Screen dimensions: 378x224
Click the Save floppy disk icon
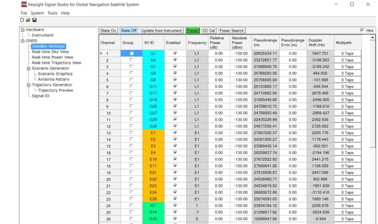click(x=34, y=20)
